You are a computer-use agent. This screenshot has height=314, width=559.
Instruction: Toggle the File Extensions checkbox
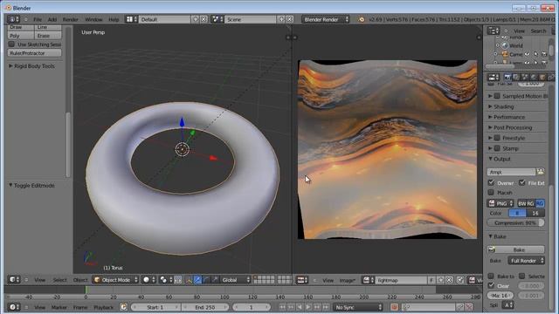tap(522, 182)
